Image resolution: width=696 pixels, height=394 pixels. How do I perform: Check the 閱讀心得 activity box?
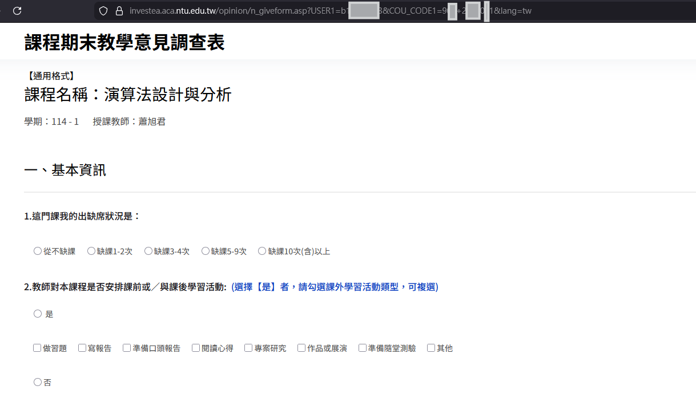point(196,348)
